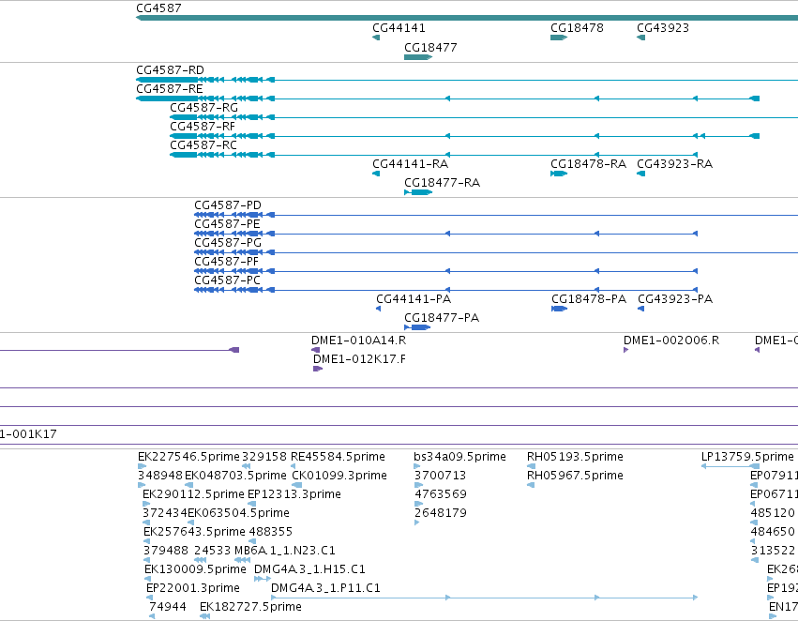Click the CG18477-PA label
The width and height of the screenshot is (798, 621).
[442, 318]
